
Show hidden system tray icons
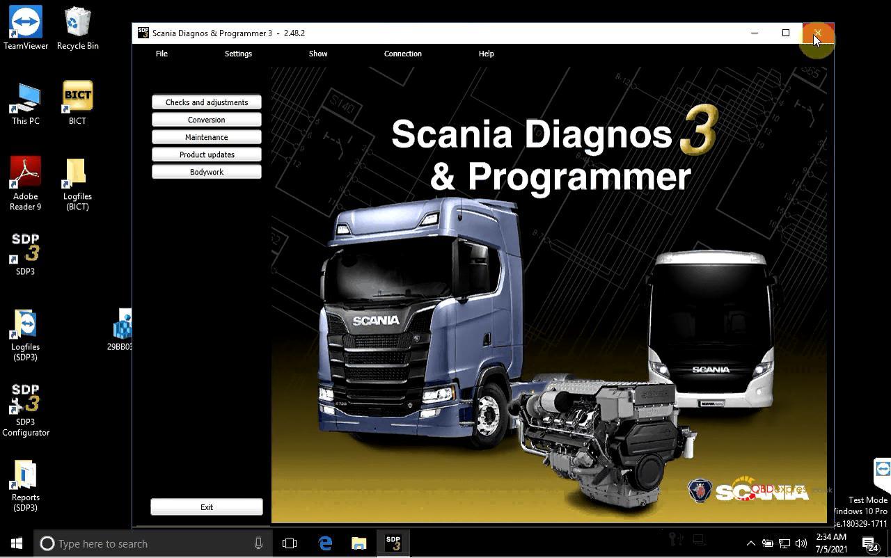click(x=750, y=543)
